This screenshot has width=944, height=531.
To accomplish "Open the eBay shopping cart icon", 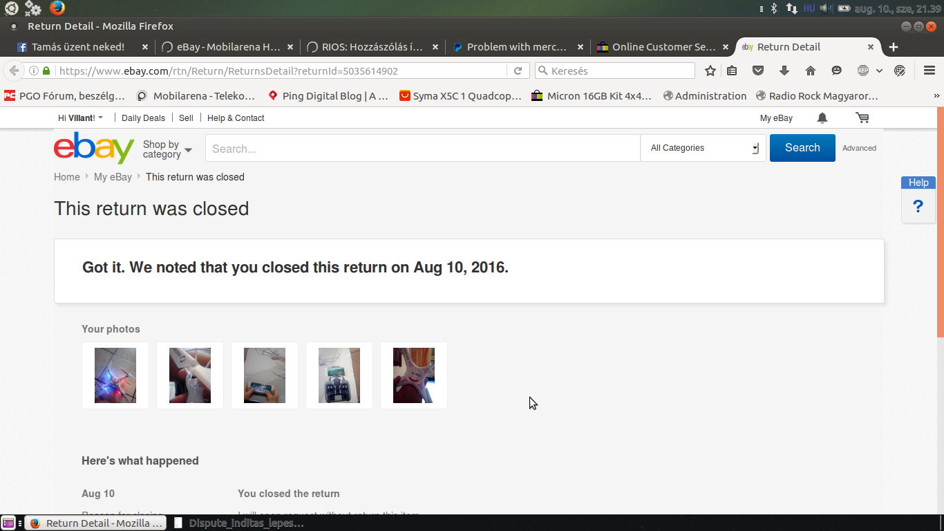I will [x=862, y=118].
